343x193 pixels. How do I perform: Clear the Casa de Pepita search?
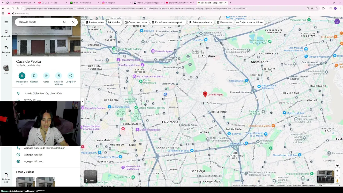pyautogui.click(x=73, y=22)
